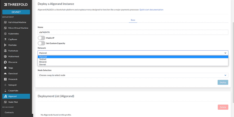Open the Casperlabs deployment page
Screen dimensions: 234x117
[x=16, y=91]
